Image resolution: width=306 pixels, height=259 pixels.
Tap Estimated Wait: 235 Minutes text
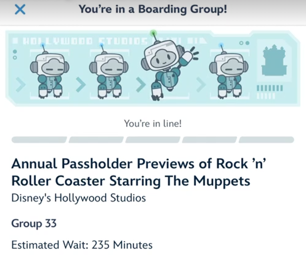[x=82, y=245]
